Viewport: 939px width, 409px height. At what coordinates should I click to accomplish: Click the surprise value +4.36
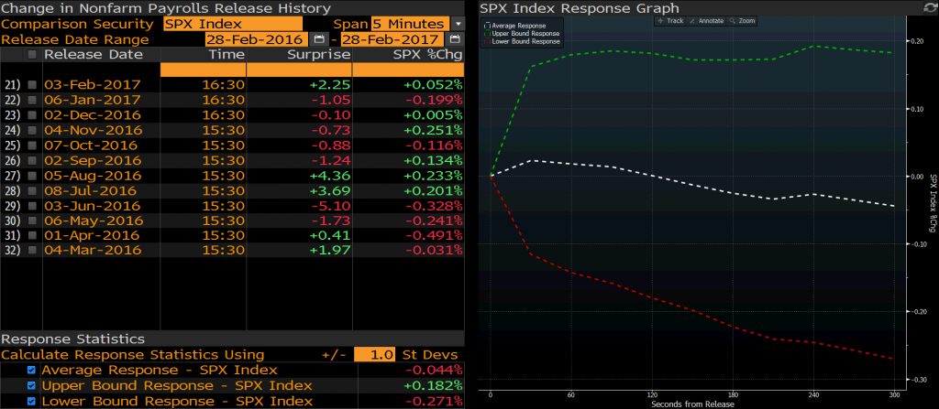coord(329,175)
